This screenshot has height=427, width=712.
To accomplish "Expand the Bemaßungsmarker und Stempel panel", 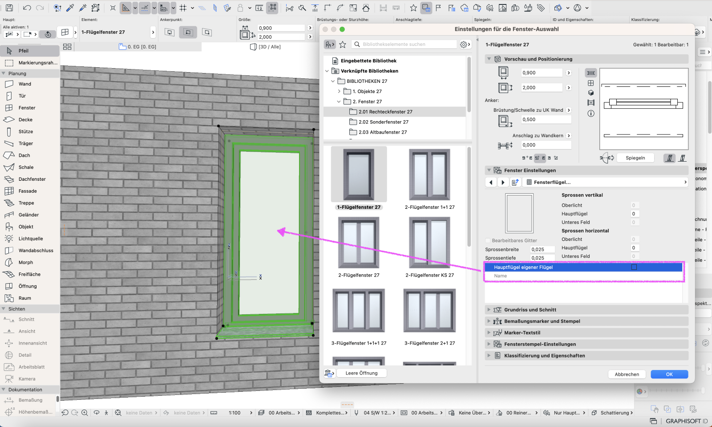I will click(489, 321).
